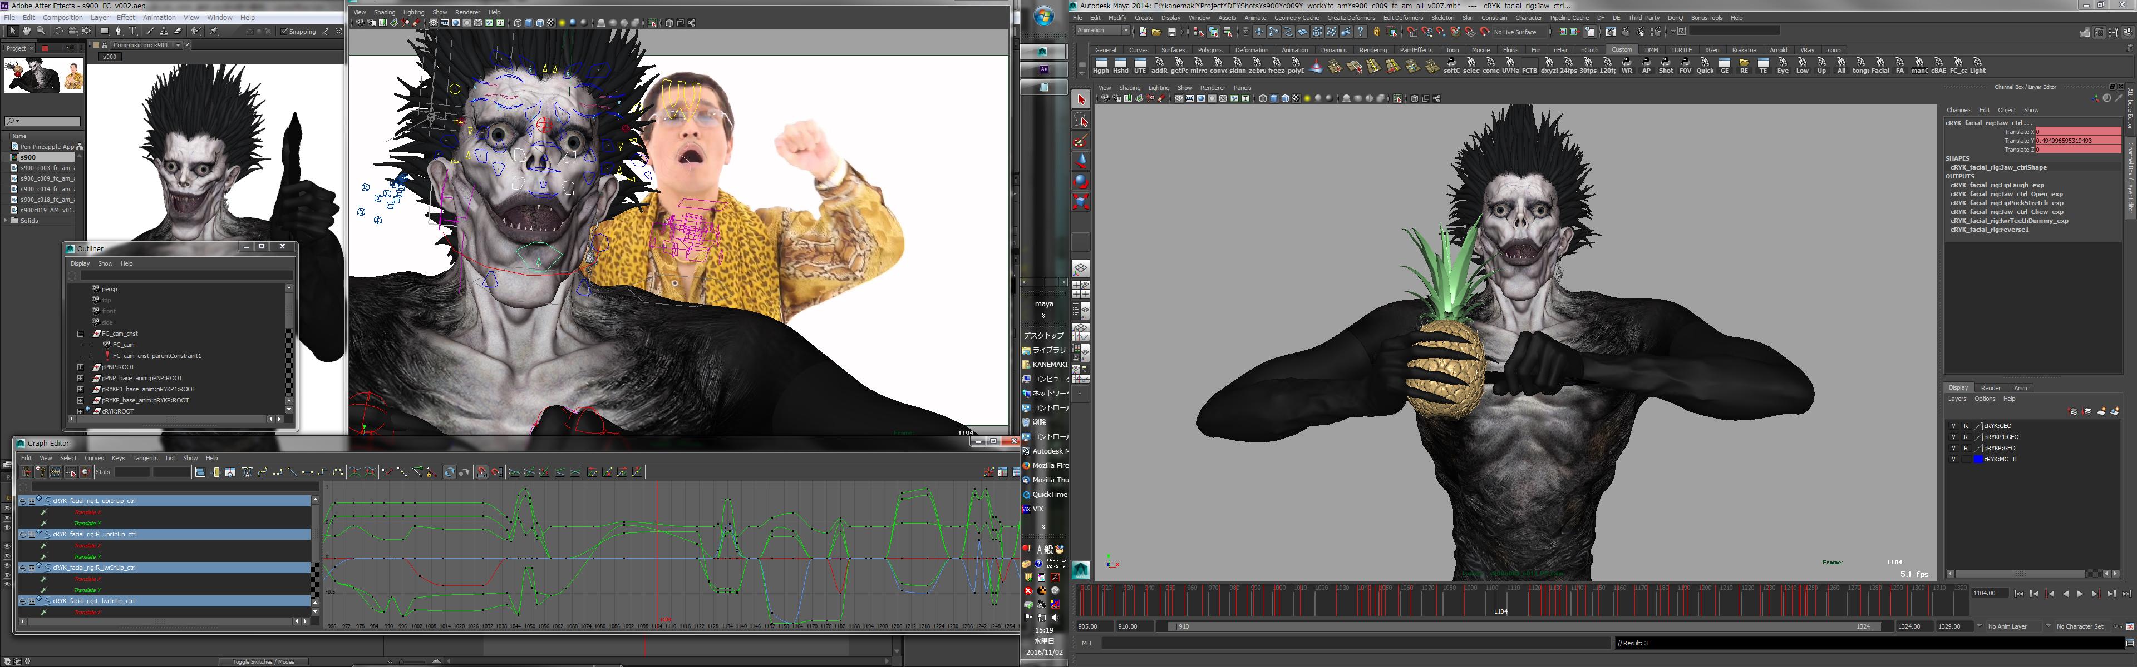Collapse the FC_cam_cnst node in Outliner
The width and height of the screenshot is (2137, 667).
click(x=81, y=334)
